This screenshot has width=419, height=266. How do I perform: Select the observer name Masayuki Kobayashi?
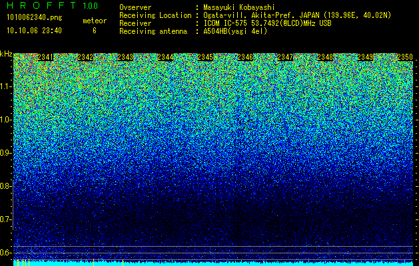click(x=239, y=7)
